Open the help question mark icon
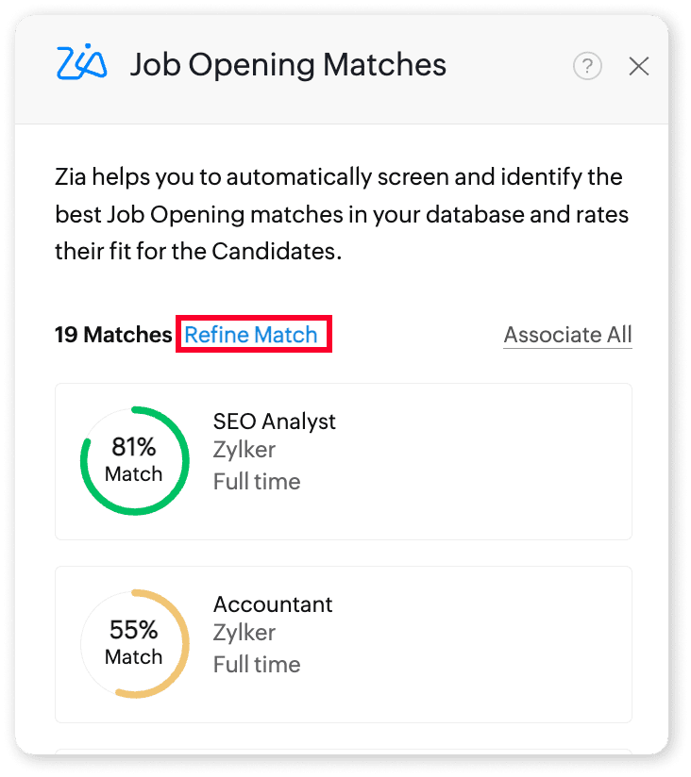691x777 pixels. click(x=587, y=66)
